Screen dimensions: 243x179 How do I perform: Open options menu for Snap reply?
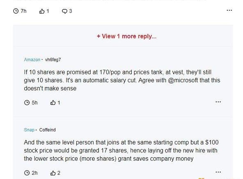pos(218,172)
